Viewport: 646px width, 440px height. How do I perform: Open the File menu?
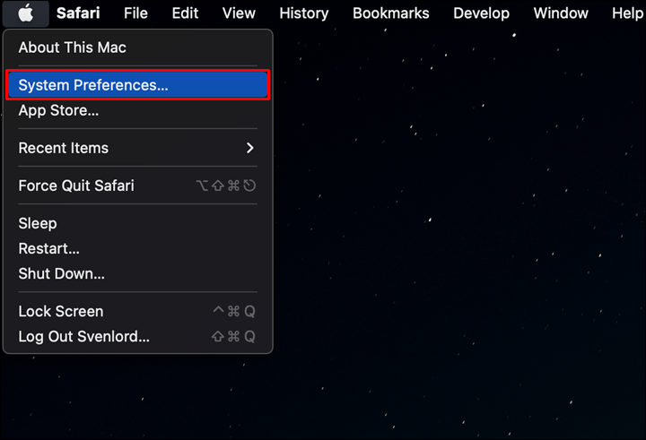(x=135, y=13)
